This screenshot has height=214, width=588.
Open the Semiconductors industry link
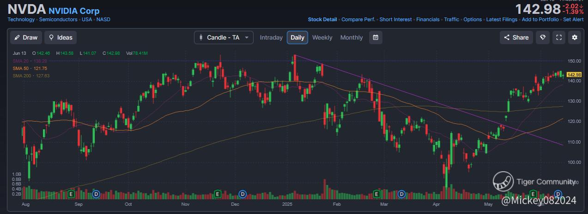tap(59, 19)
